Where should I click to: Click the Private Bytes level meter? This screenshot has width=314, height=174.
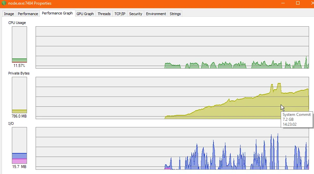tap(19, 95)
